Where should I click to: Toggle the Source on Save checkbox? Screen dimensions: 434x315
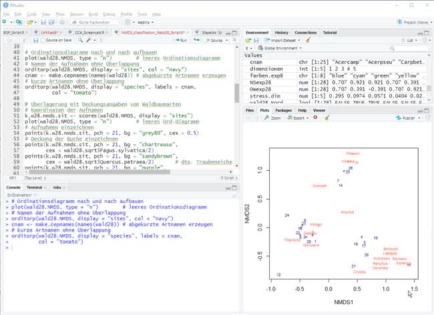(43, 41)
